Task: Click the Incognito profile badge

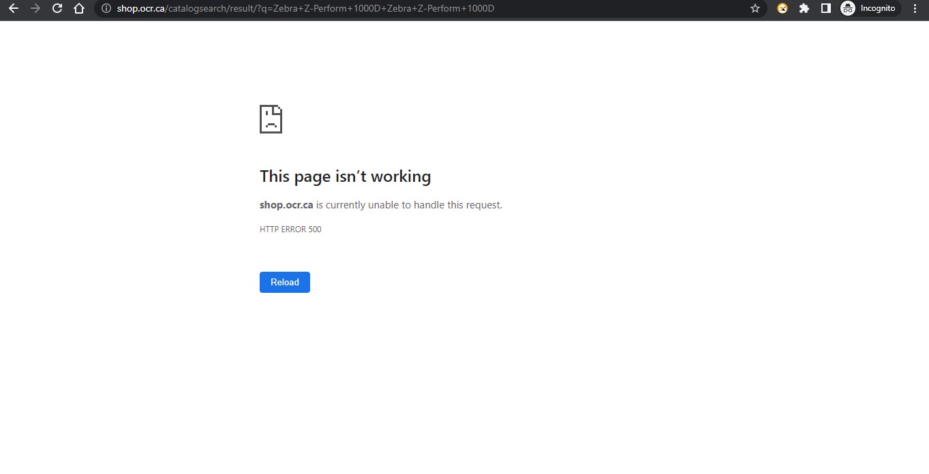Action: click(x=847, y=8)
